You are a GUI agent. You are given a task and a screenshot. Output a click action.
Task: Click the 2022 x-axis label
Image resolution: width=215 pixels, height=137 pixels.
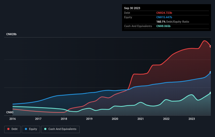[x=166, y=119]
